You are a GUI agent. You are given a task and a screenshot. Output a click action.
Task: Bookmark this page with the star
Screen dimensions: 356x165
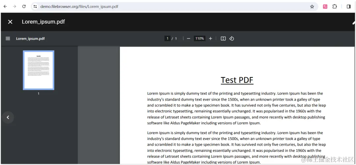[312, 7]
